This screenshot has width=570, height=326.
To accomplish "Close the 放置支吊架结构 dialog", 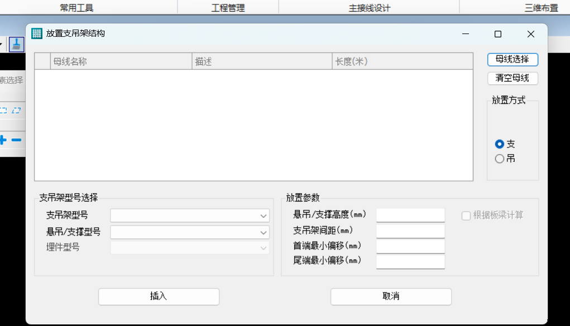I will 531,34.
